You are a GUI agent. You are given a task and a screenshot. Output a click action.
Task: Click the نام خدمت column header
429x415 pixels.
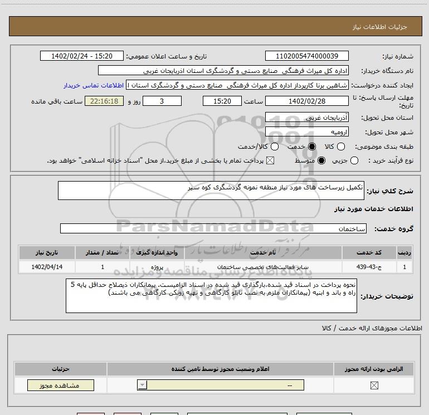[x=263, y=252]
